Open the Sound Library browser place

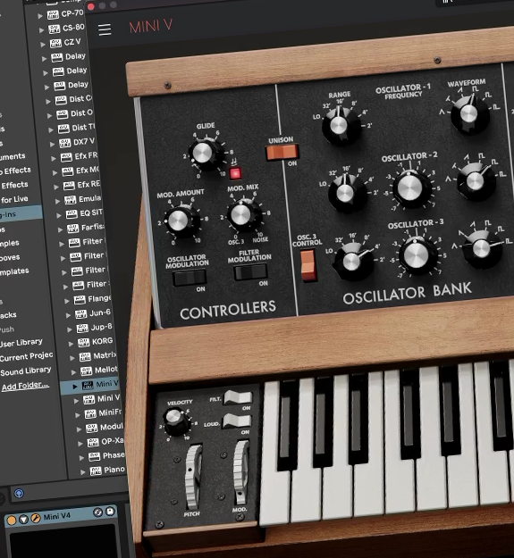pyautogui.click(x=25, y=371)
